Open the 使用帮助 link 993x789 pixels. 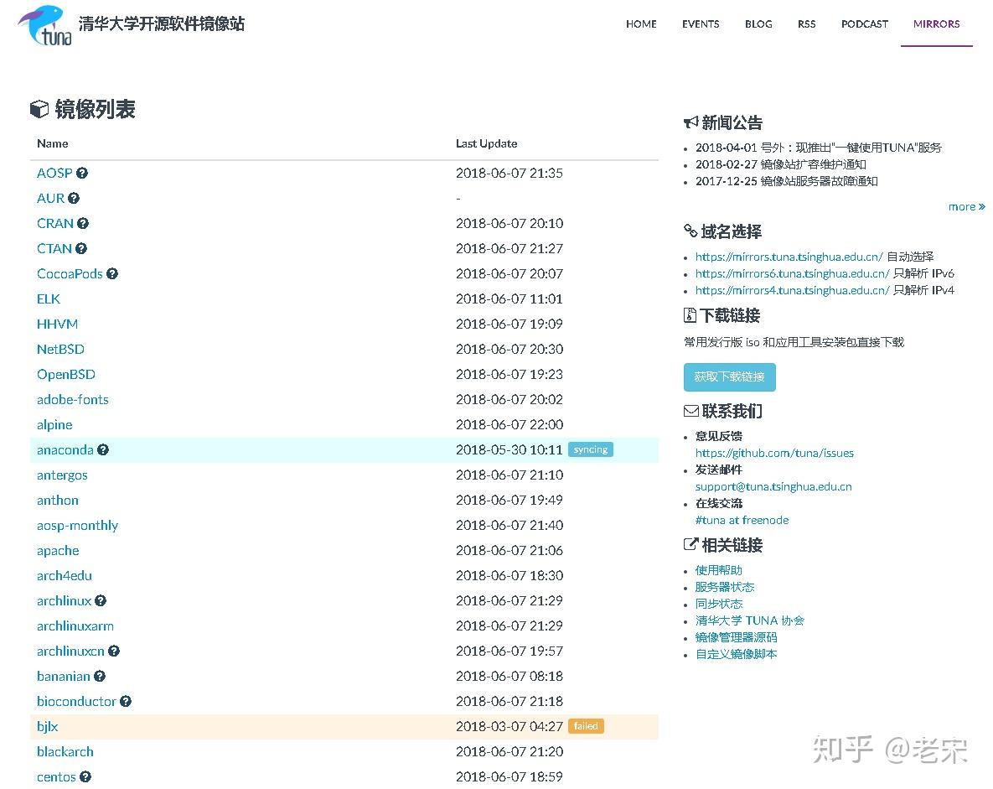pos(719,570)
